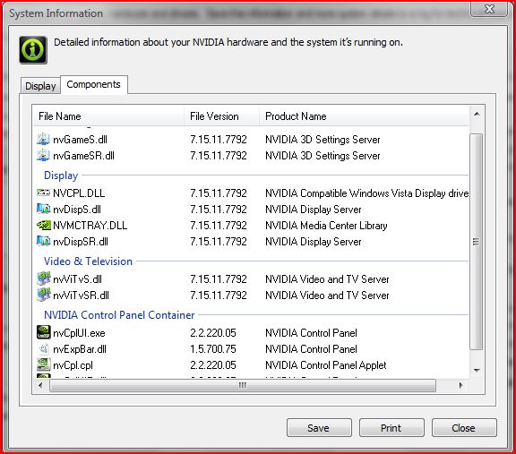Select the nvGameSR.dll file name
This screenshot has height=454, width=516.
(83, 156)
